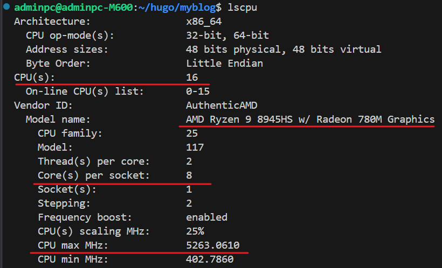Click the CPU family label
Viewport: 442px width, 268px height.
click(70, 133)
